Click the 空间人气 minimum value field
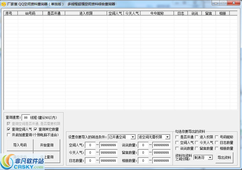 click(x=90, y=145)
